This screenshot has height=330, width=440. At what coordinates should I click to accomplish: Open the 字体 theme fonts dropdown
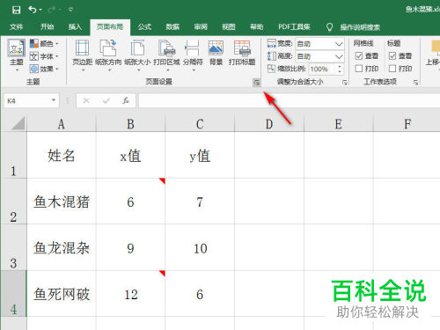44,56
